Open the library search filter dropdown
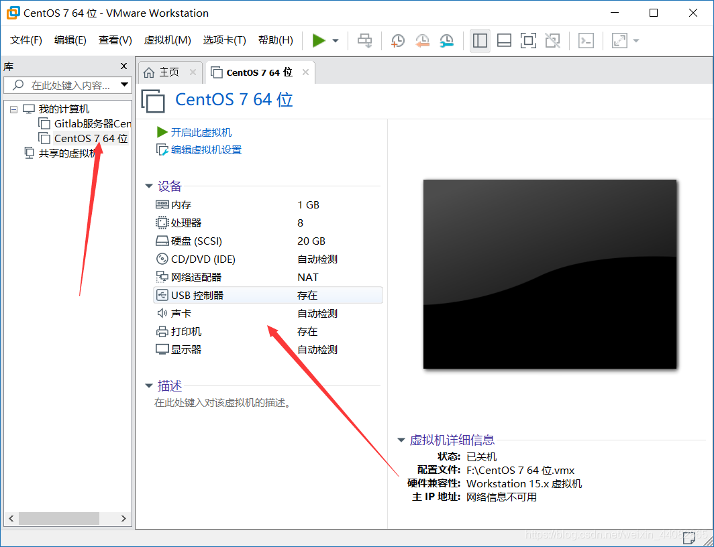Image resolution: width=714 pixels, height=547 pixels. [x=124, y=84]
